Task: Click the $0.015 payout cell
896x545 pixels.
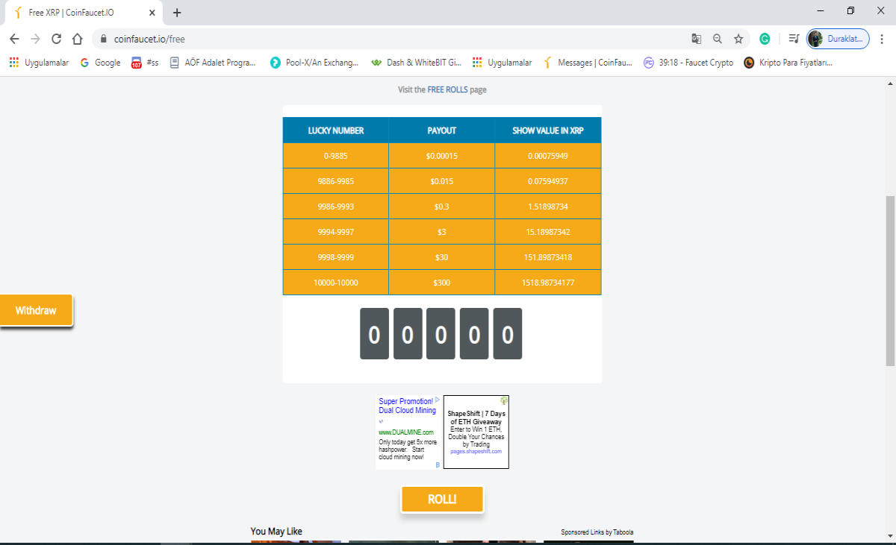Action: coord(441,181)
